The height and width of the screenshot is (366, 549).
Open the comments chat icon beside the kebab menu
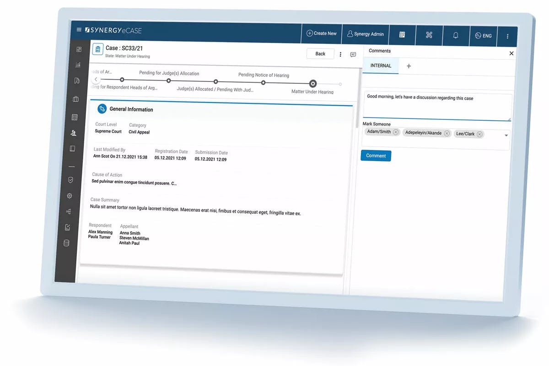coord(353,54)
